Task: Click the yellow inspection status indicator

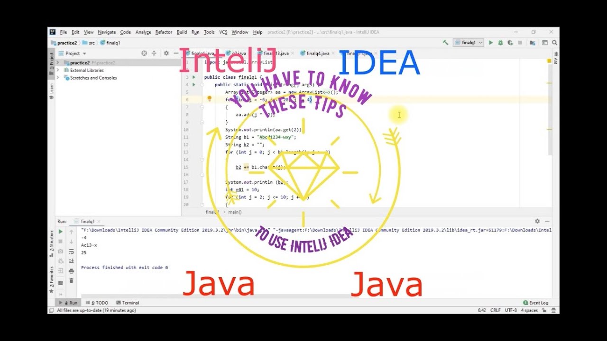Action: pyautogui.click(x=550, y=61)
